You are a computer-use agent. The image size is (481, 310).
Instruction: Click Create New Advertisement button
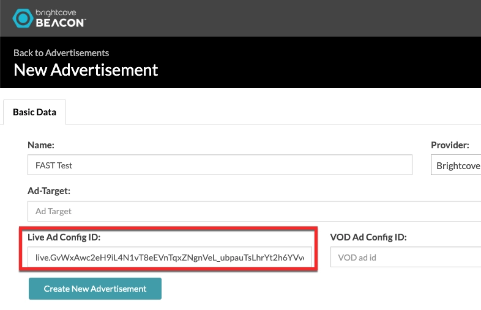click(x=95, y=289)
